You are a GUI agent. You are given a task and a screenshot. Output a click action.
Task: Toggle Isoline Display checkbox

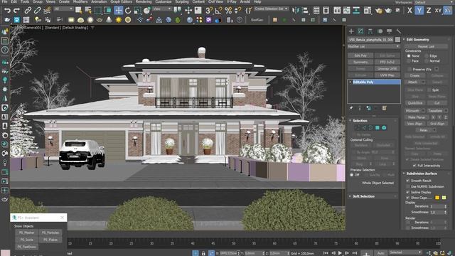tap(407, 192)
